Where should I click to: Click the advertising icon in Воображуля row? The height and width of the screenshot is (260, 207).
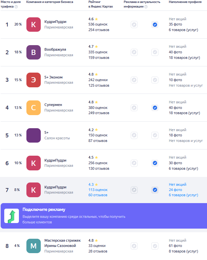134,52
